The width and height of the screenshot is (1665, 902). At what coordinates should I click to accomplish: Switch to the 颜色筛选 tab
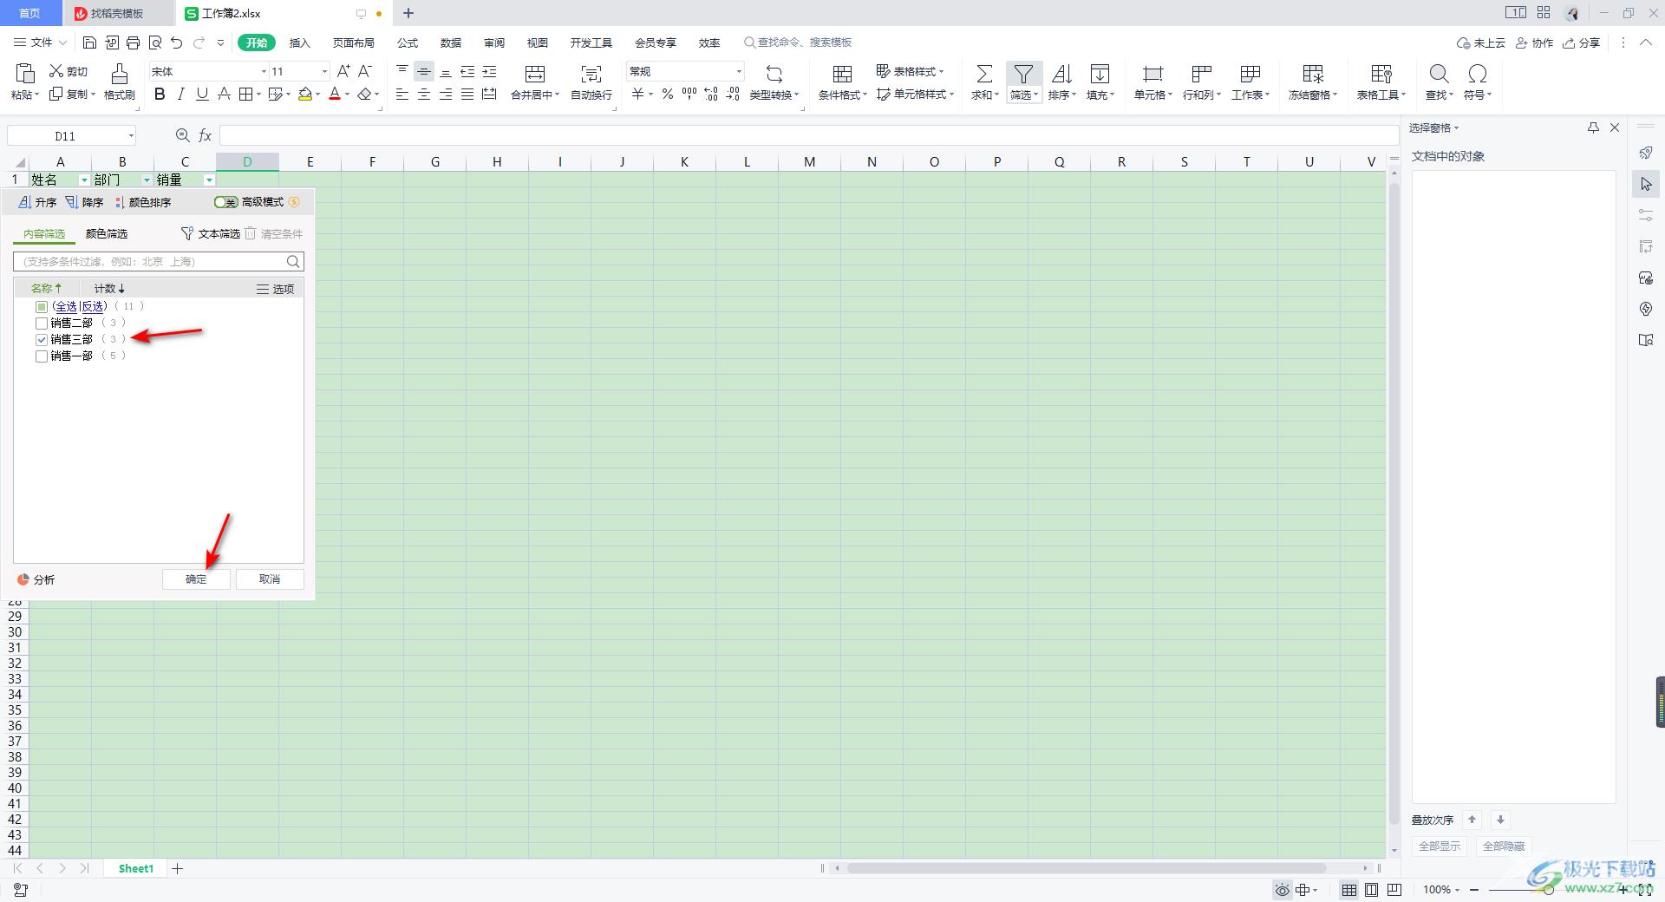pos(107,234)
